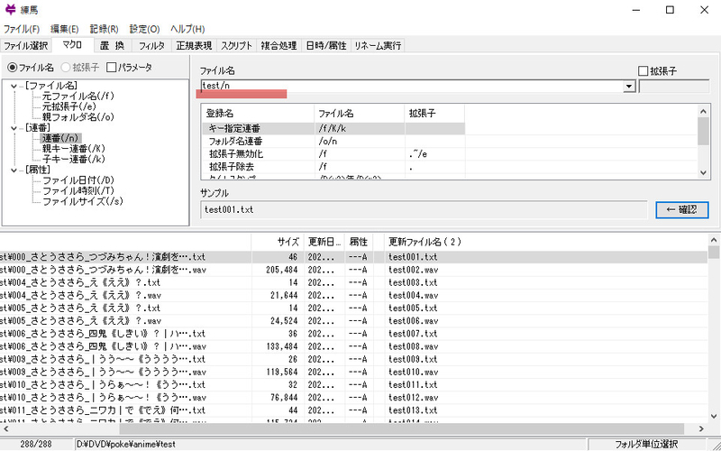Collapse the [連番] tree node
721x451 pixels.
point(14,127)
